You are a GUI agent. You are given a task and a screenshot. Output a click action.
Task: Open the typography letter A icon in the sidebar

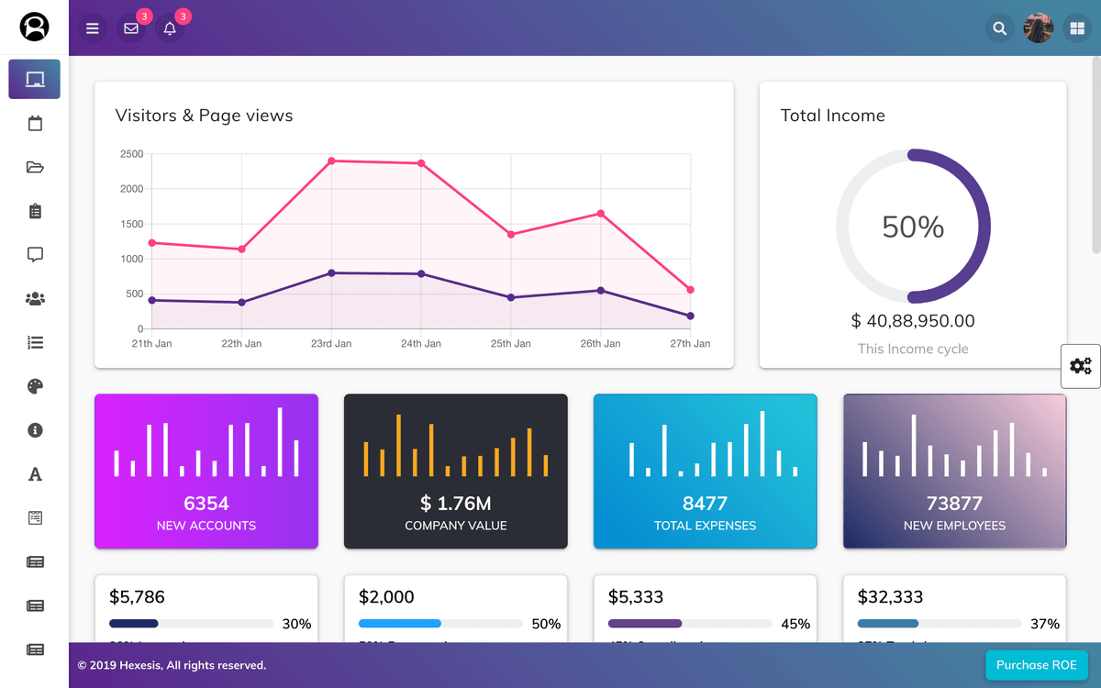click(35, 474)
